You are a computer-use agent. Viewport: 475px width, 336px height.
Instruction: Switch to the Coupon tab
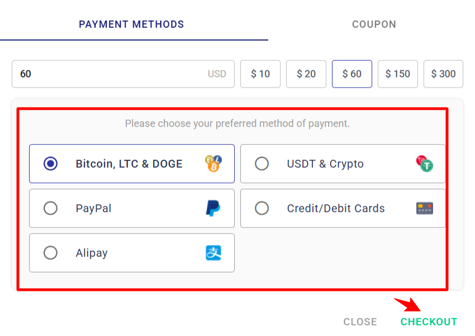click(374, 25)
